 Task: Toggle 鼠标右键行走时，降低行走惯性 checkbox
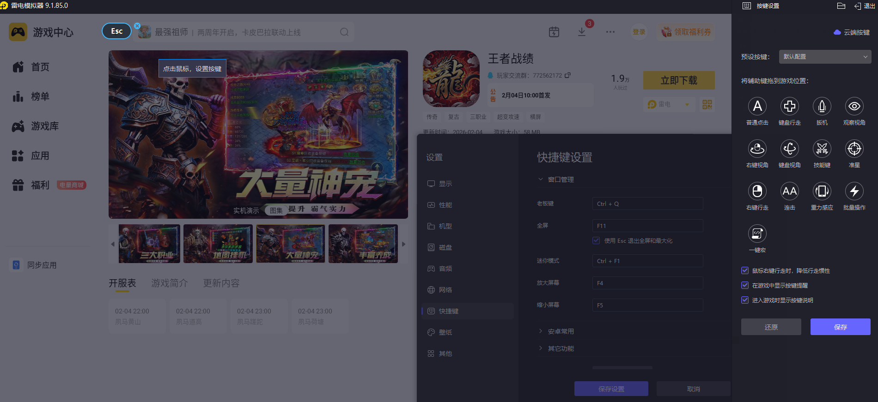coord(745,270)
